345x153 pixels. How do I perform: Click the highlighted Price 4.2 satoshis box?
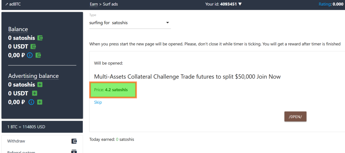click(113, 90)
